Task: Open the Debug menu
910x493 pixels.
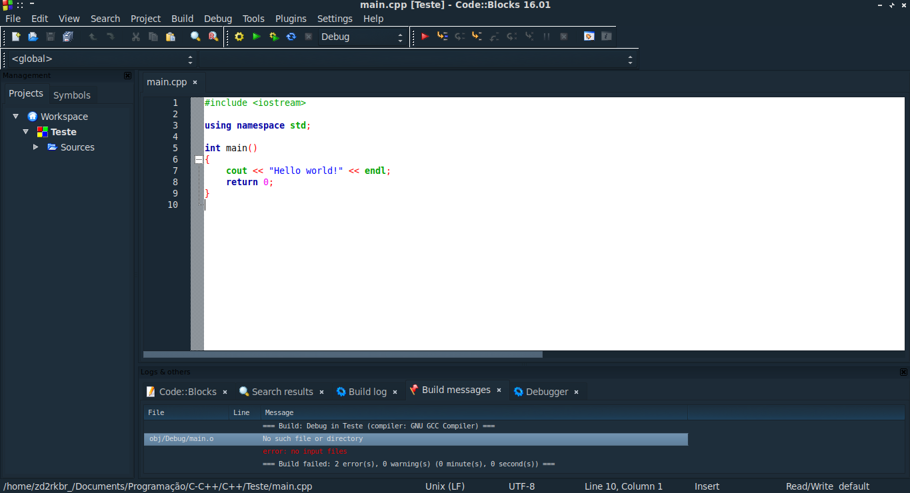Action: tap(219, 19)
